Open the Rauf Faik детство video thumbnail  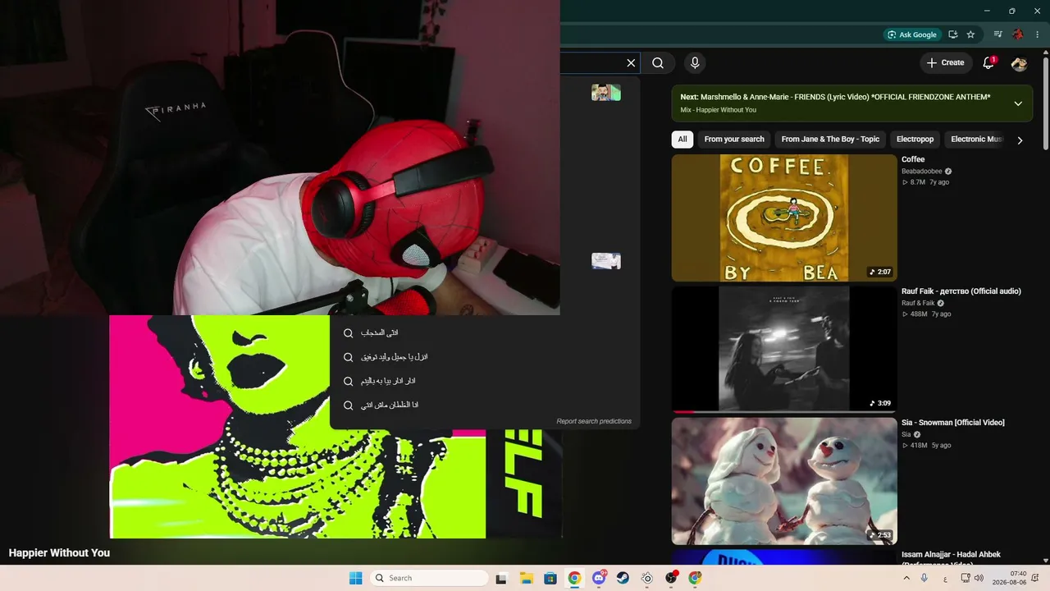tap(784, 350)
